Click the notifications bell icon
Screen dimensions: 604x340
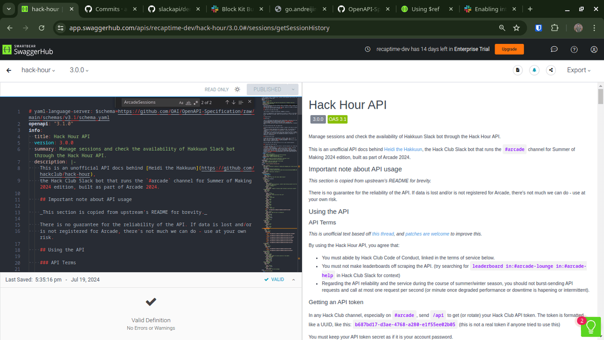(x=534, y=70)
